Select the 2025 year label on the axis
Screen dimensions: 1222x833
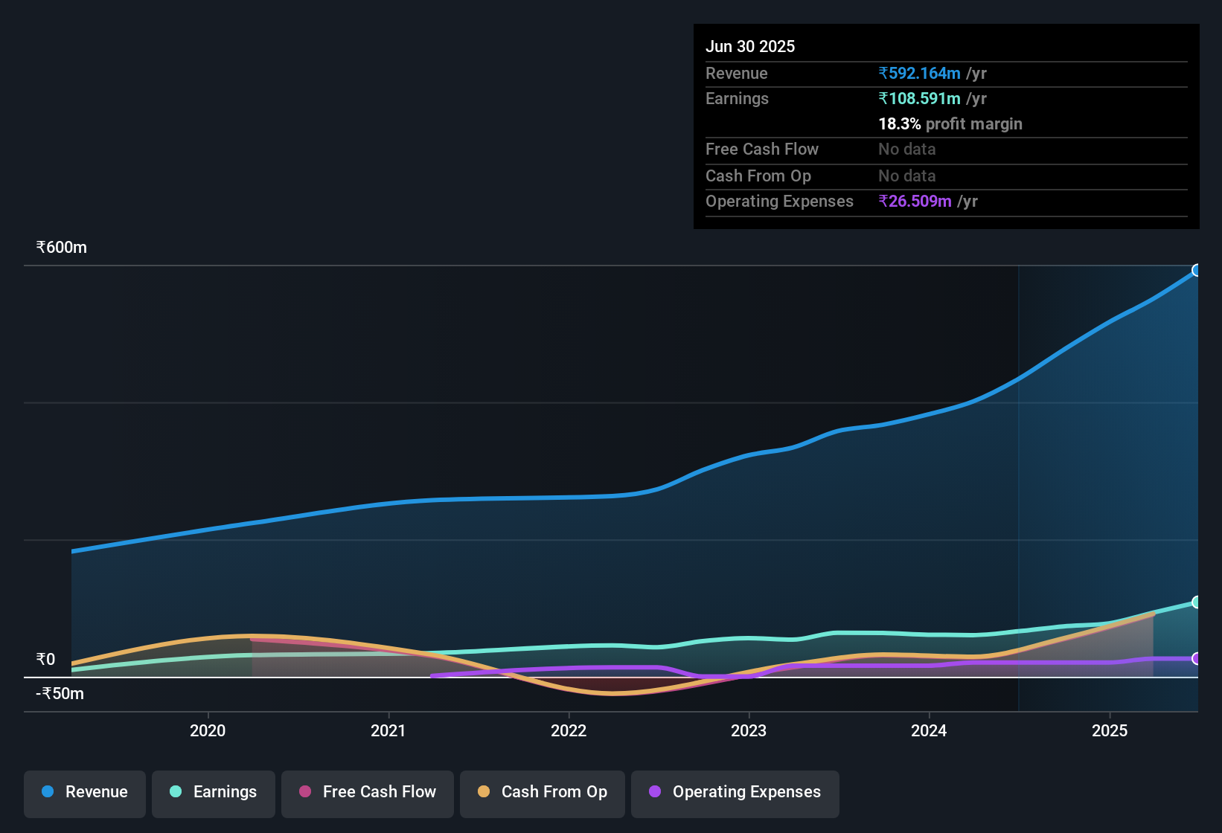pos(1110,730)
